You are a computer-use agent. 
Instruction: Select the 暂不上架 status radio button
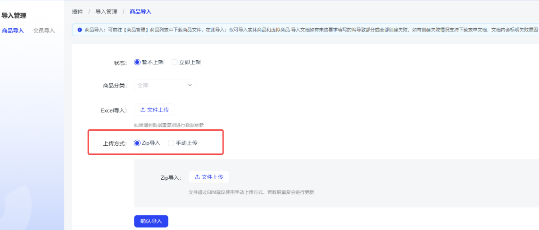click(x=138, y=62)
